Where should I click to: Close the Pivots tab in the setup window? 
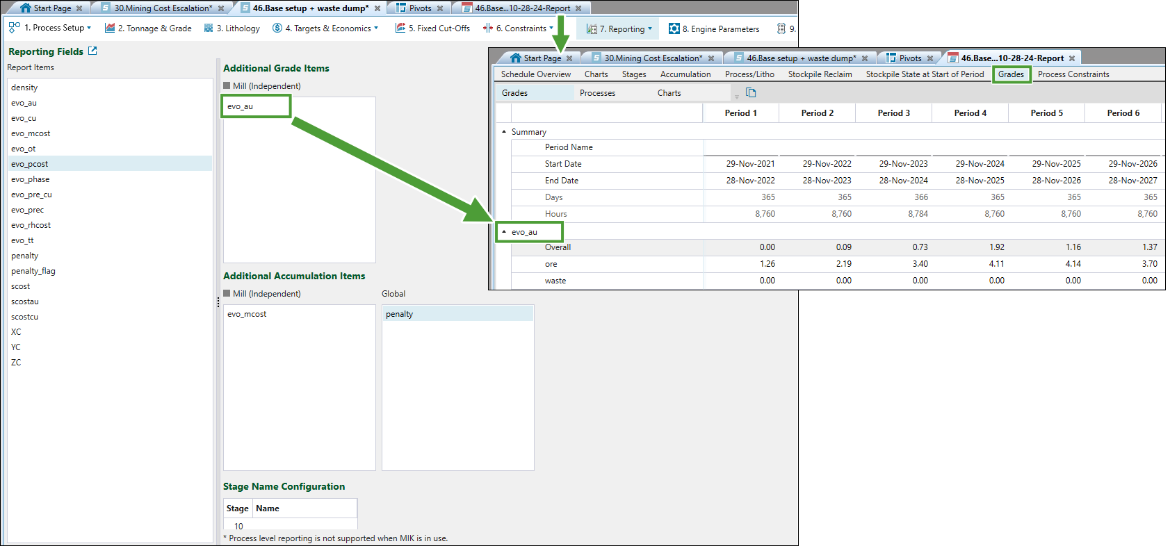tap(440, 8)
